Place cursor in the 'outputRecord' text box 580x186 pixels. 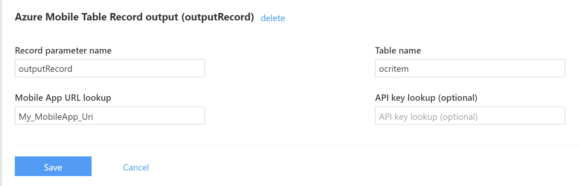click(110, 68)
